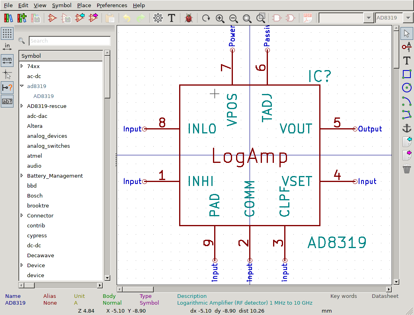The image size is (414, 315).
Task: Click zoom to fit icon
Action: click(x=247, y=18)
